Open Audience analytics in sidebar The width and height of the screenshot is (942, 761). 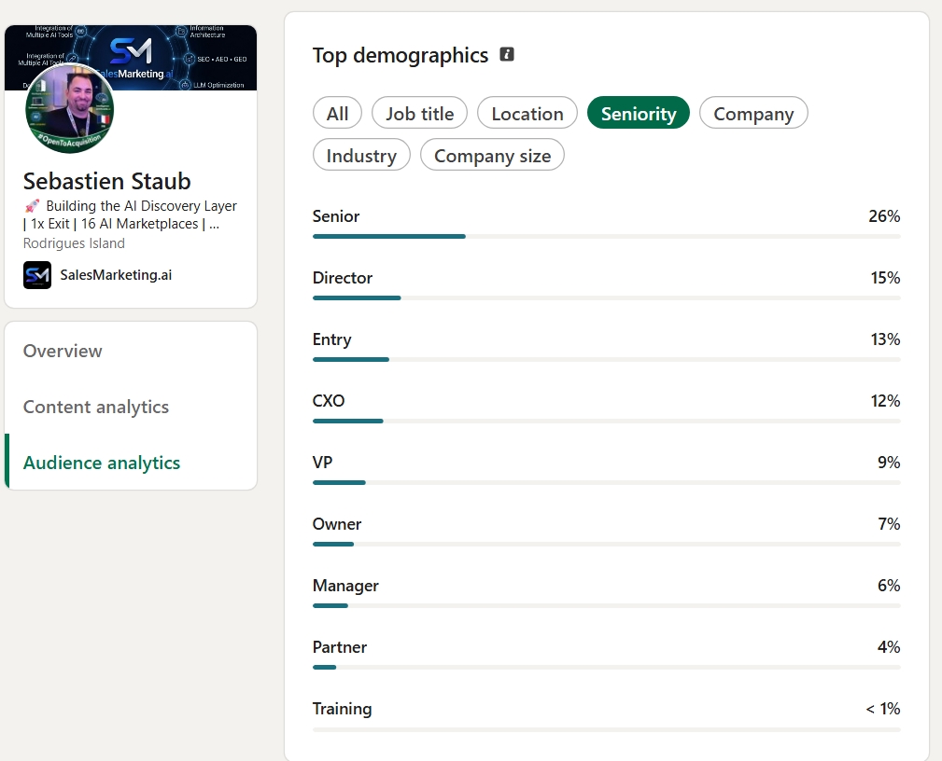(x=102, y=463)
